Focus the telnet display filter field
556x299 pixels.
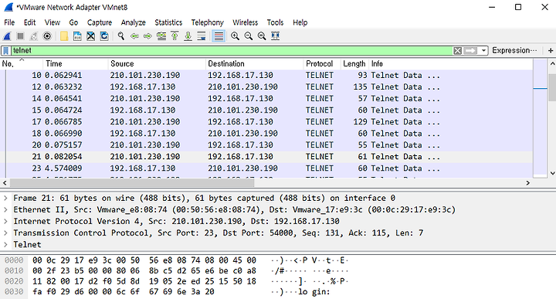point(232,51)
